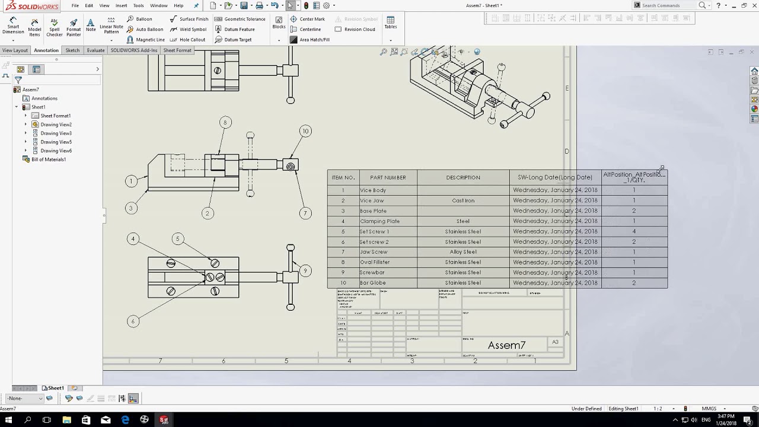Open Windows Start menu
This screenshot has width=759, height=427.
pyautogui.click(x=9, y=420)
